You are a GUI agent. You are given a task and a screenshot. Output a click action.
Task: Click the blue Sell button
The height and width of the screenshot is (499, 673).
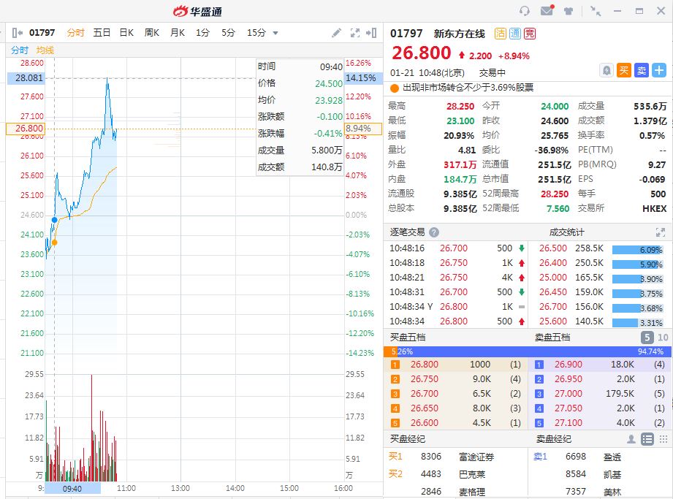(x=642, y=70)
